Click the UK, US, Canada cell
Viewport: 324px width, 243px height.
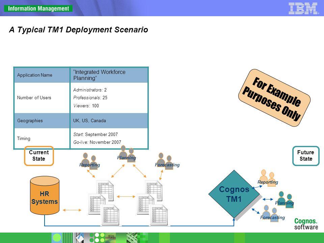109,121
